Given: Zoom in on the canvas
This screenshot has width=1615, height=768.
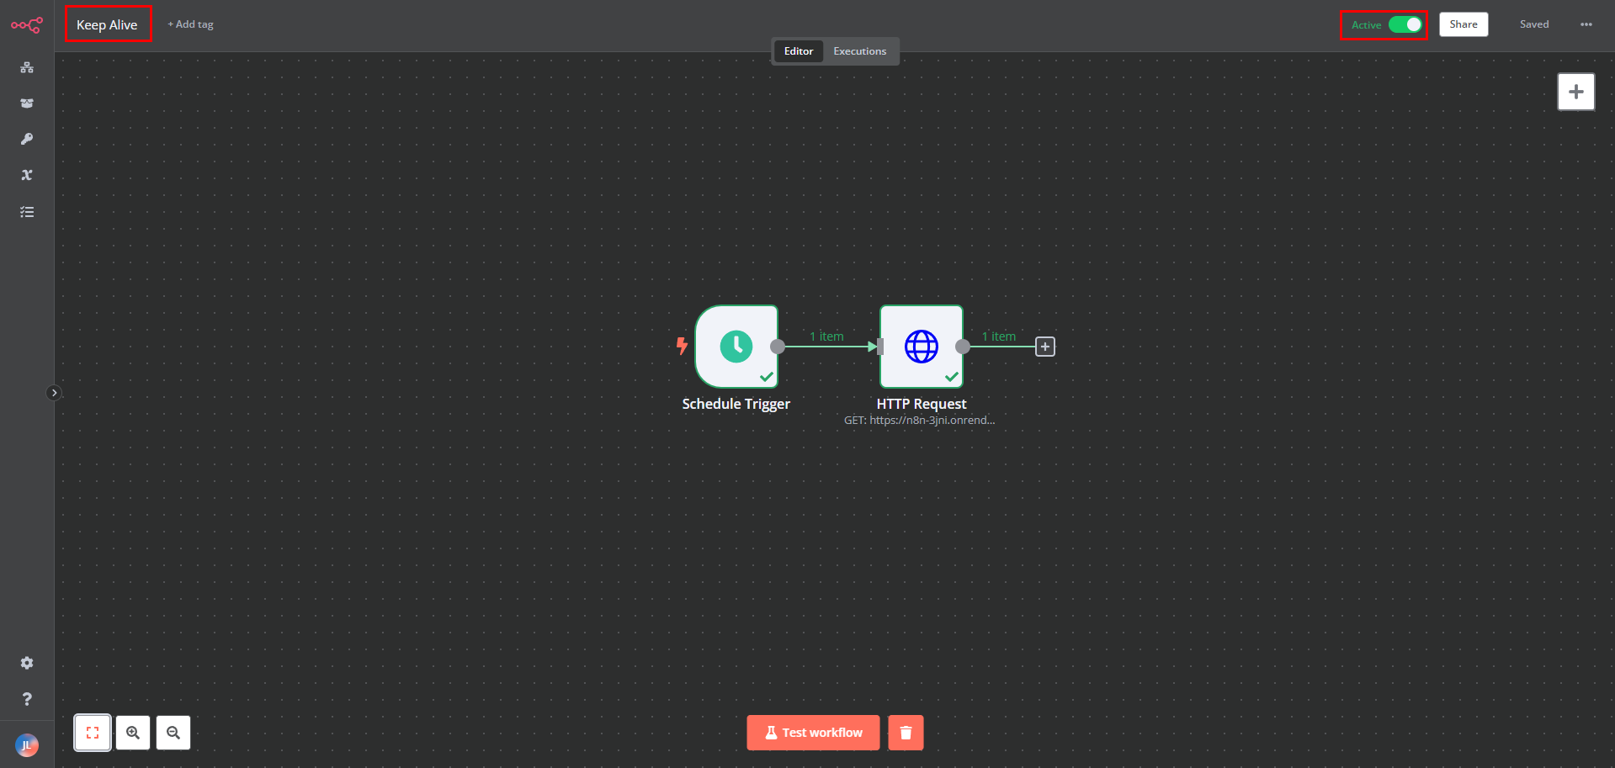Looking at the screenshot, I should pos(133,733).
